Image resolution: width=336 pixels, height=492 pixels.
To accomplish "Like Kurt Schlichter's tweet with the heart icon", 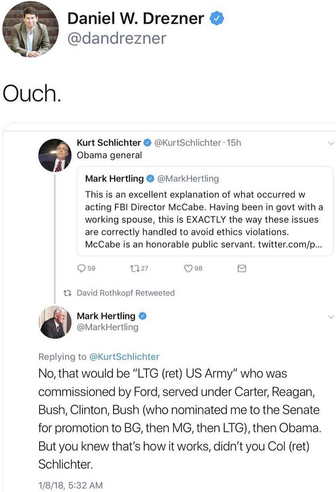I will (188, 269).
